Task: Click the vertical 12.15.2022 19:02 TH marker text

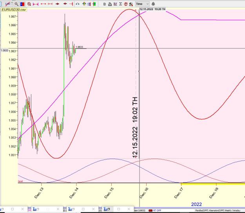Action: click(x=135, y=127)
